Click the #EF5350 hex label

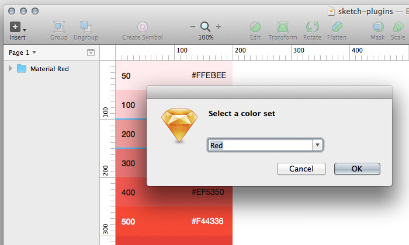[x=208, y=192]
